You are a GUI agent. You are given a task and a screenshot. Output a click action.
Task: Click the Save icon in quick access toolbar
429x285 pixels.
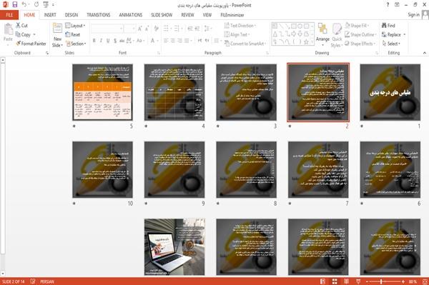click(15, 4)
